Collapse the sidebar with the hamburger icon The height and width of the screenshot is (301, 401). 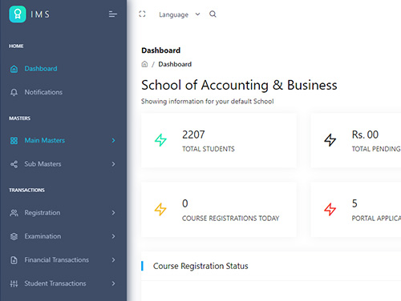coord(113,14)
